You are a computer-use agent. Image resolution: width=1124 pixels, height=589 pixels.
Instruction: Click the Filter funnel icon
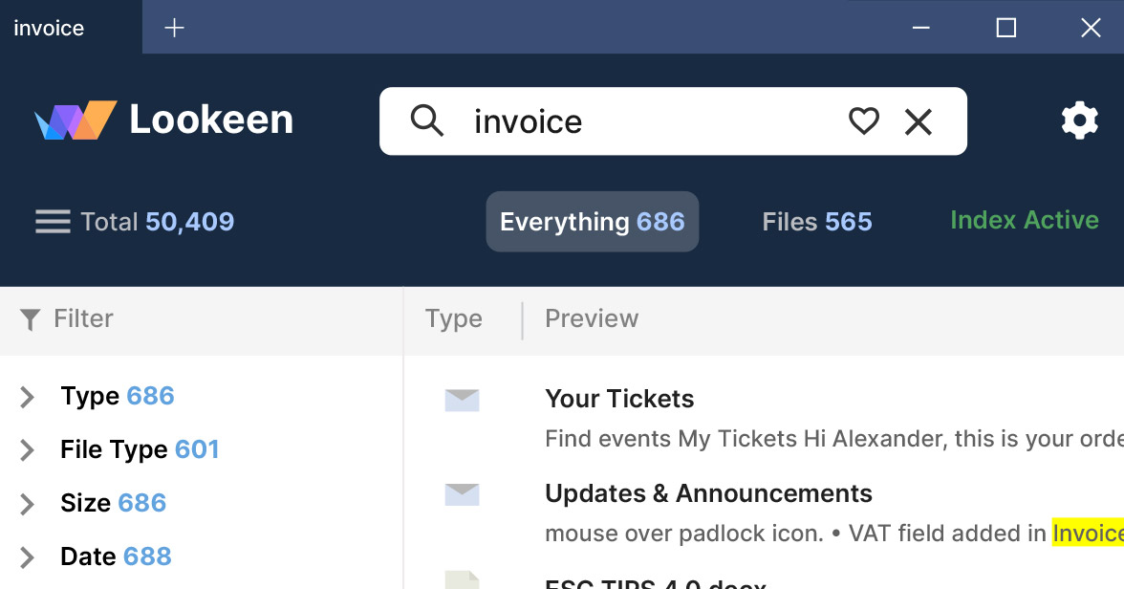[31, 319]
